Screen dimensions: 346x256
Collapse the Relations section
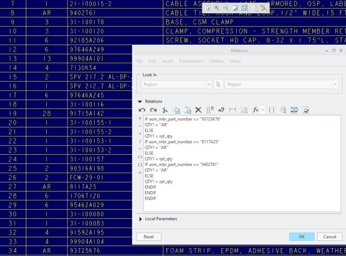pyautogui.click(x=140, y=101)
